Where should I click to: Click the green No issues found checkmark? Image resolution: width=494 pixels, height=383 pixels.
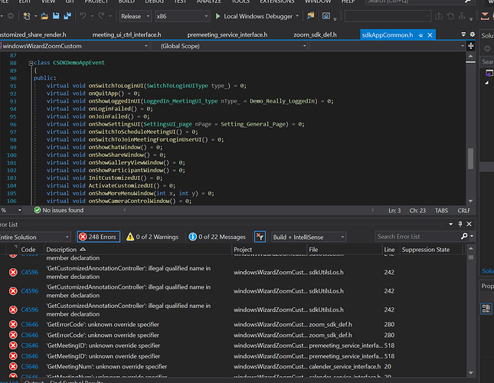[x=37, y=210]
